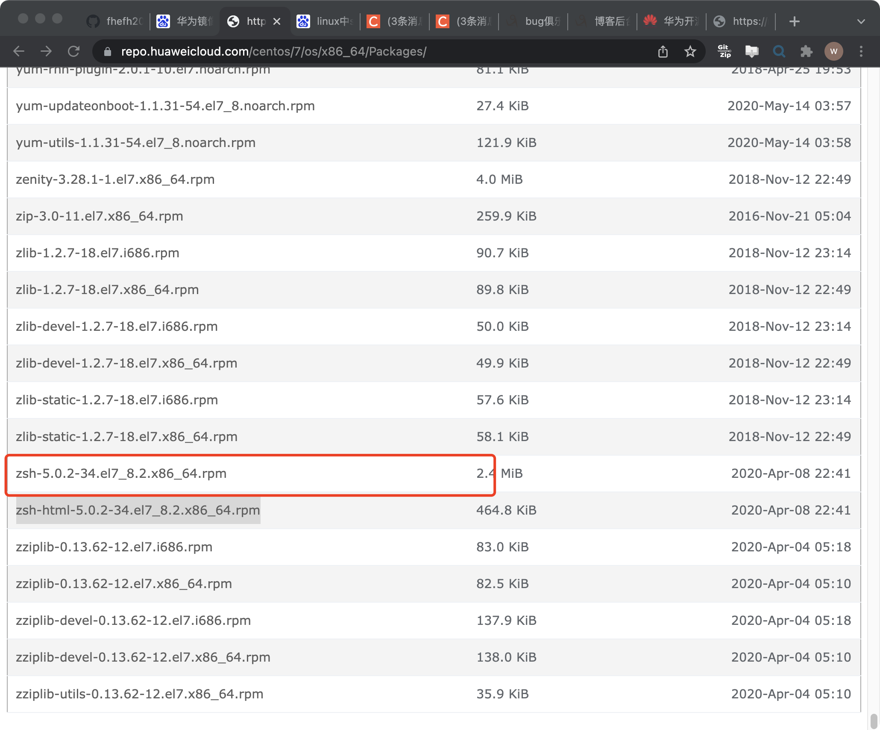This screenshot has height=730, width=880.
Task: Expand the tab search chevron
Action: [861, 21]
